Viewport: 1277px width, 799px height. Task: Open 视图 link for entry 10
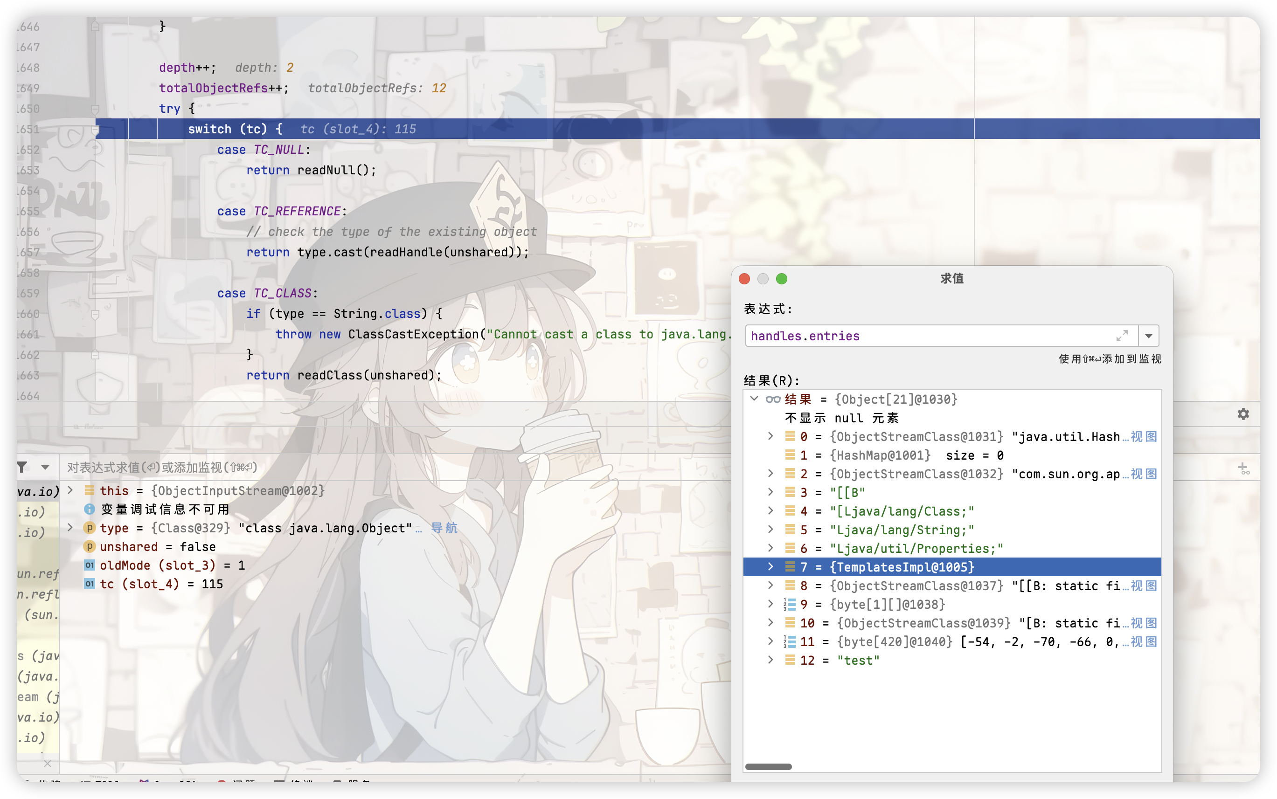click(1144, 623)
